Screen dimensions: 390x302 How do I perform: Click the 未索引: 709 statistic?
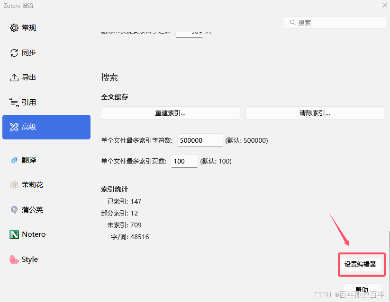[124, 225]
